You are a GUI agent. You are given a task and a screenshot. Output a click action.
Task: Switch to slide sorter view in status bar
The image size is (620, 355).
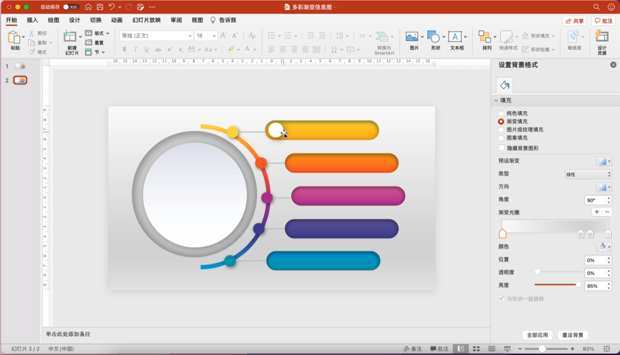click(476, 349)
